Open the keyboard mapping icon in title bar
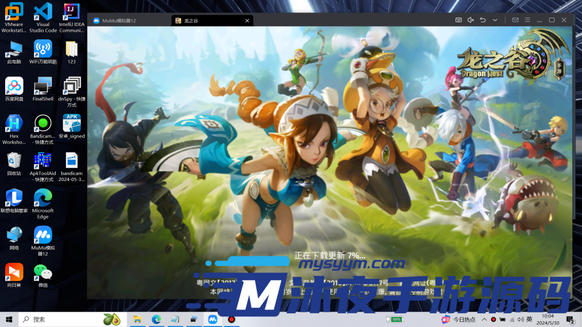The width and height of the screenshot is (582, 327). pos(459,20)
